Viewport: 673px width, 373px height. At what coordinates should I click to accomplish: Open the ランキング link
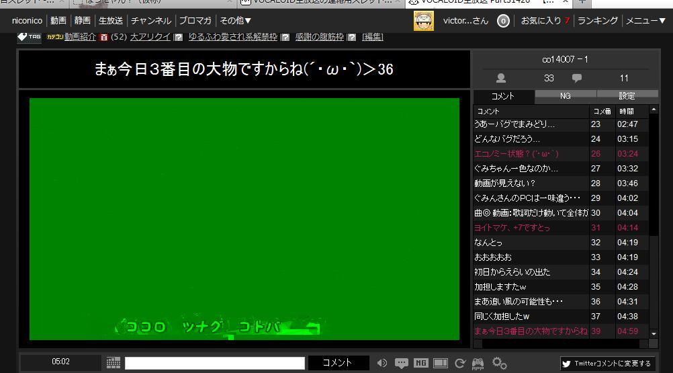pos(598,21)
